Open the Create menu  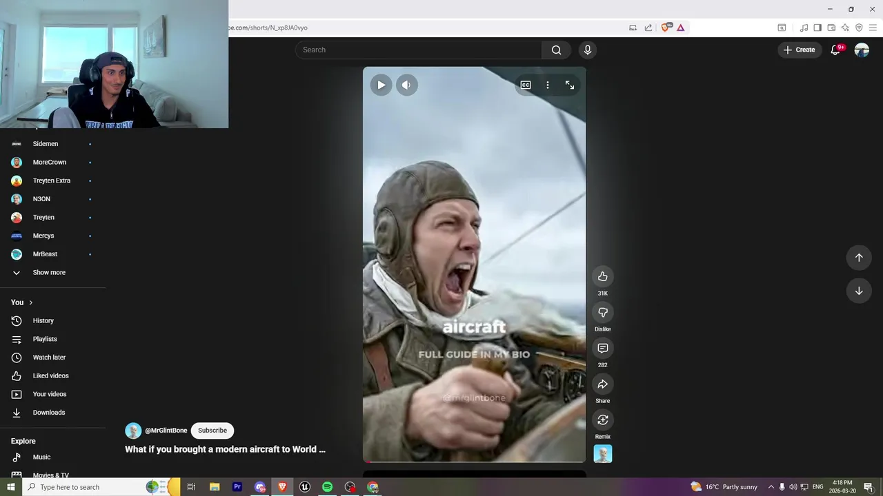pyautogui.click(x=800, y=50)
